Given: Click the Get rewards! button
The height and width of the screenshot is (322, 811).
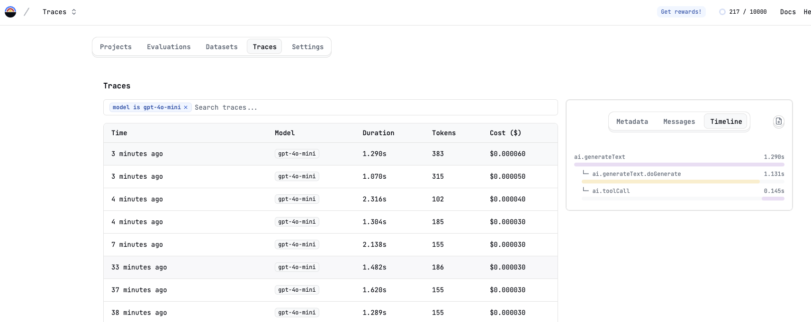Looking at the screenshot, I should pos(681,12).
